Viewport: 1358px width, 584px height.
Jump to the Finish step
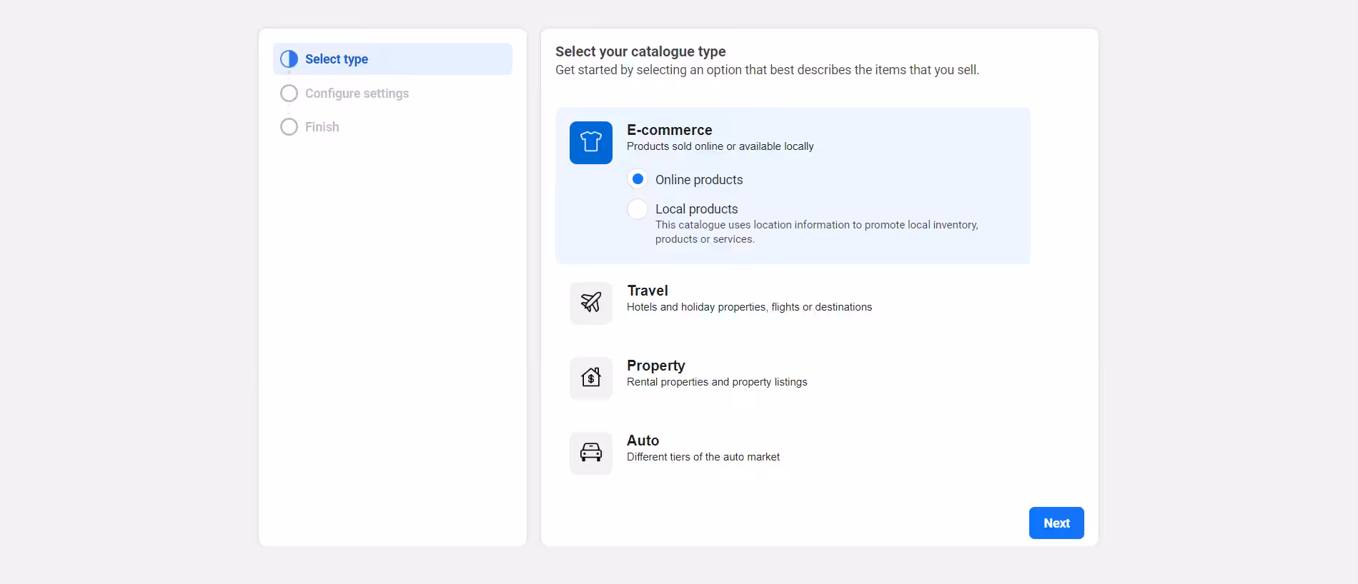pos(322,127)
